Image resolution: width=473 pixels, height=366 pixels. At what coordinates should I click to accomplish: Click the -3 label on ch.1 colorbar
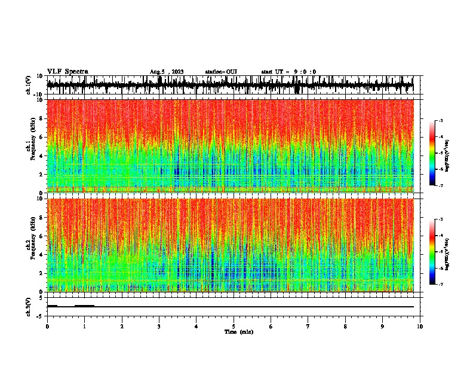pyautogui.click(x=440, y=120)
